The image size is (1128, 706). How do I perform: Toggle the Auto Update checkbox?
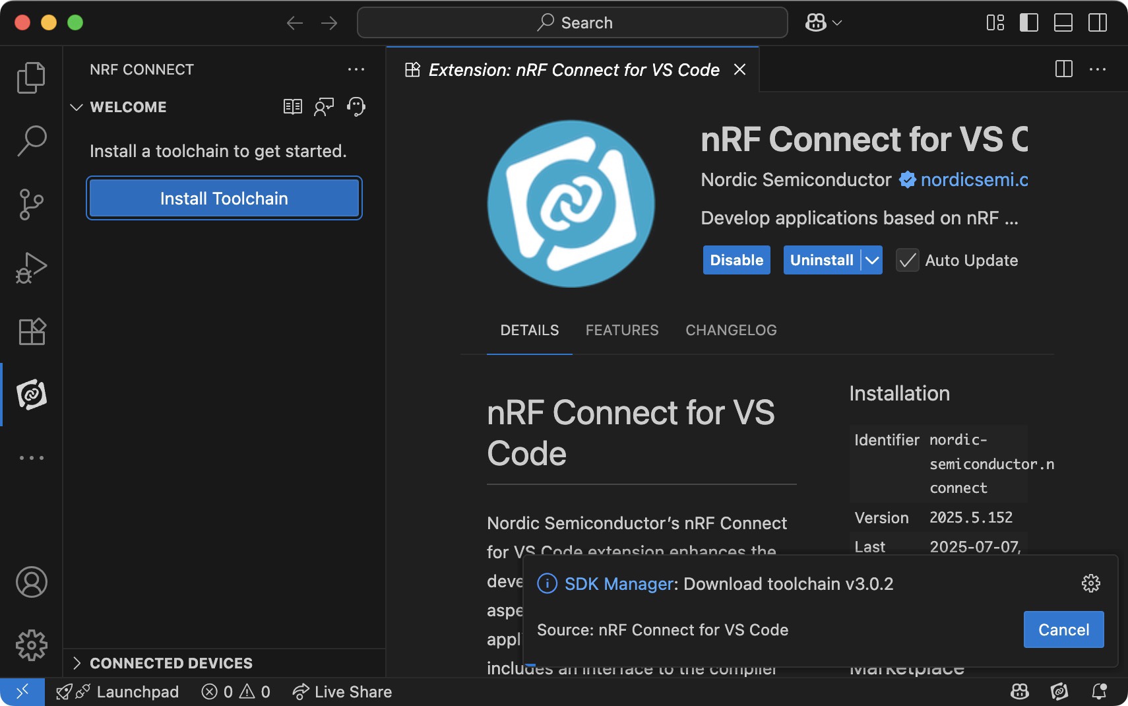click(908, 261)
